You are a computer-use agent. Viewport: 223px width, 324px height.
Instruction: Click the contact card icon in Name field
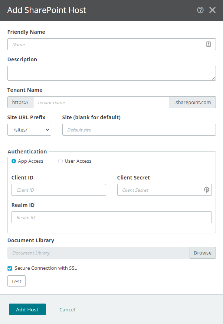(x=209, y=44)
